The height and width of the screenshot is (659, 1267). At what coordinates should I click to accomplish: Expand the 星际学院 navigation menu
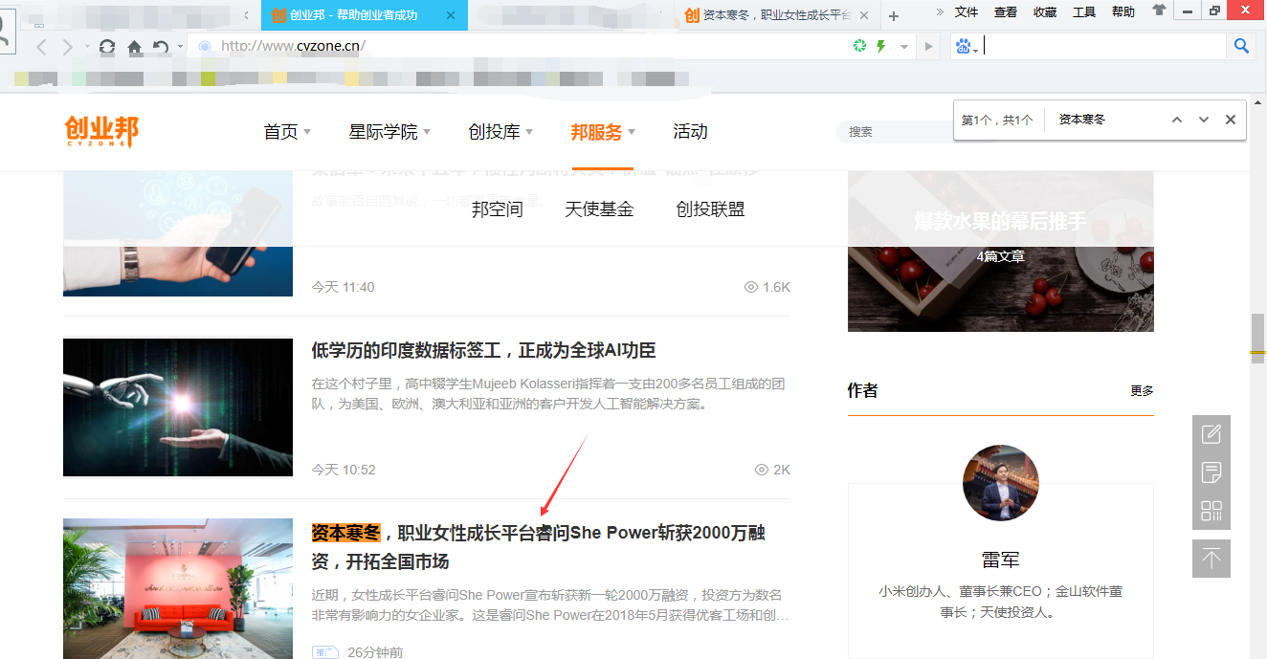pyautogui.click(x=389, y=132)
